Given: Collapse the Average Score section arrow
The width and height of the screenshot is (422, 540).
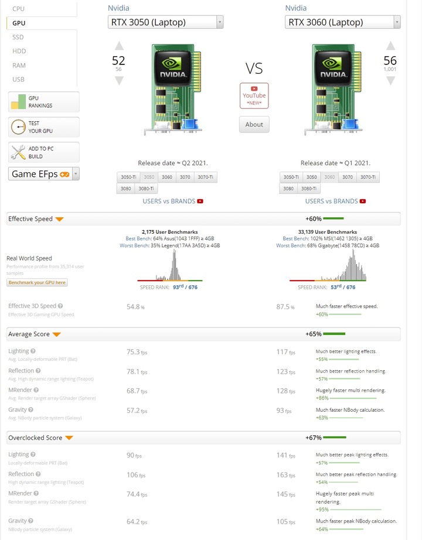Looking at the screenshot, I should (56, 335).
